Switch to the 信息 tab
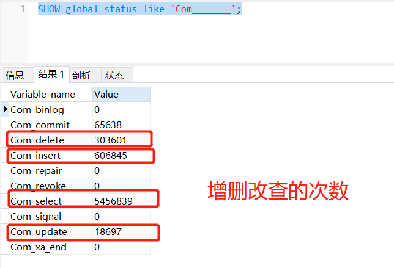 (x=17, y=75)
